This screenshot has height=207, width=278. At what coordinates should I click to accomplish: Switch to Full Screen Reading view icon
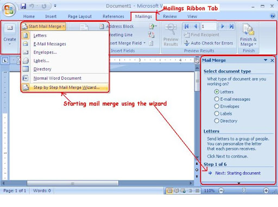click(176, 191)
